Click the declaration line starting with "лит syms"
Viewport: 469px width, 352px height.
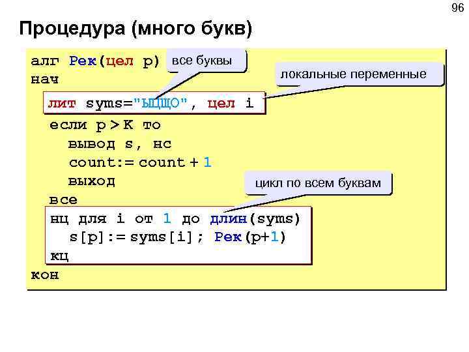coord(154,103)
